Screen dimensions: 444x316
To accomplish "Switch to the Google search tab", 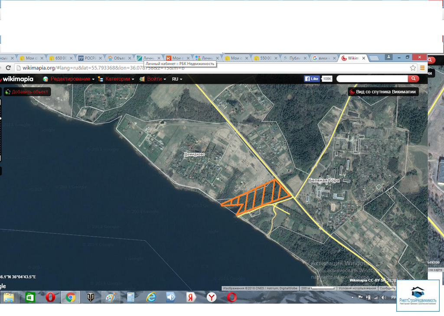I will (x=324, y=58).
